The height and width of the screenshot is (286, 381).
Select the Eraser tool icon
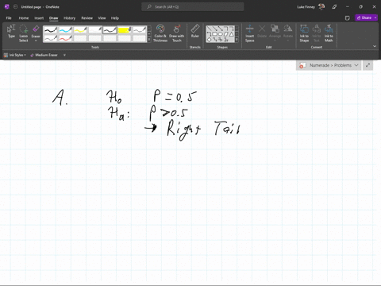(36, 29)
